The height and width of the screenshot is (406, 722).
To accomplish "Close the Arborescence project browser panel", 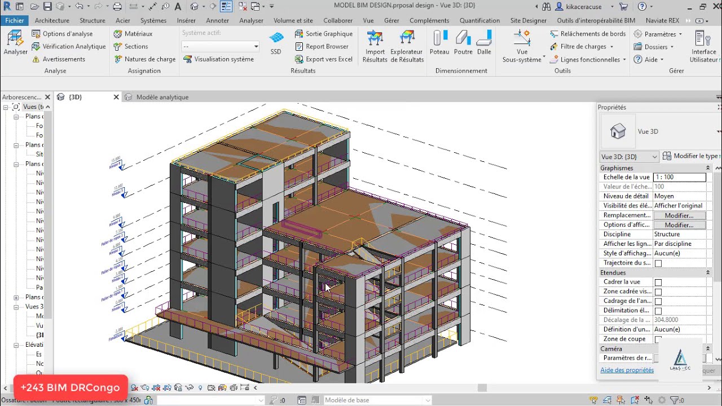I will tap(48, 97).
